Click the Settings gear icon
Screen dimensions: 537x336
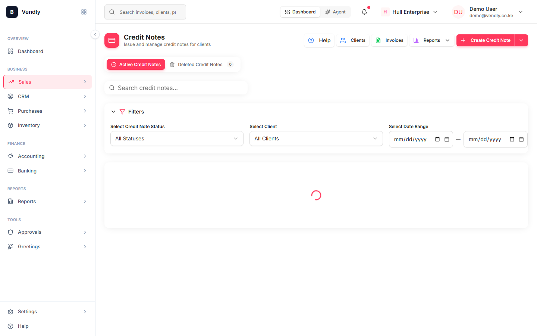pyautogui.click(x=10, y=311)
